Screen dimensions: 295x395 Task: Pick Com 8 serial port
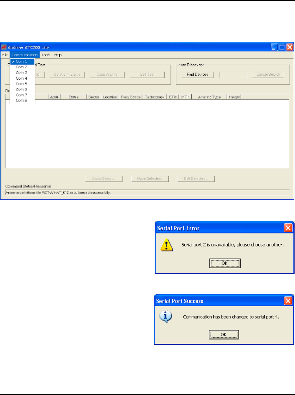pyautogui.click(x=22, y=100)
